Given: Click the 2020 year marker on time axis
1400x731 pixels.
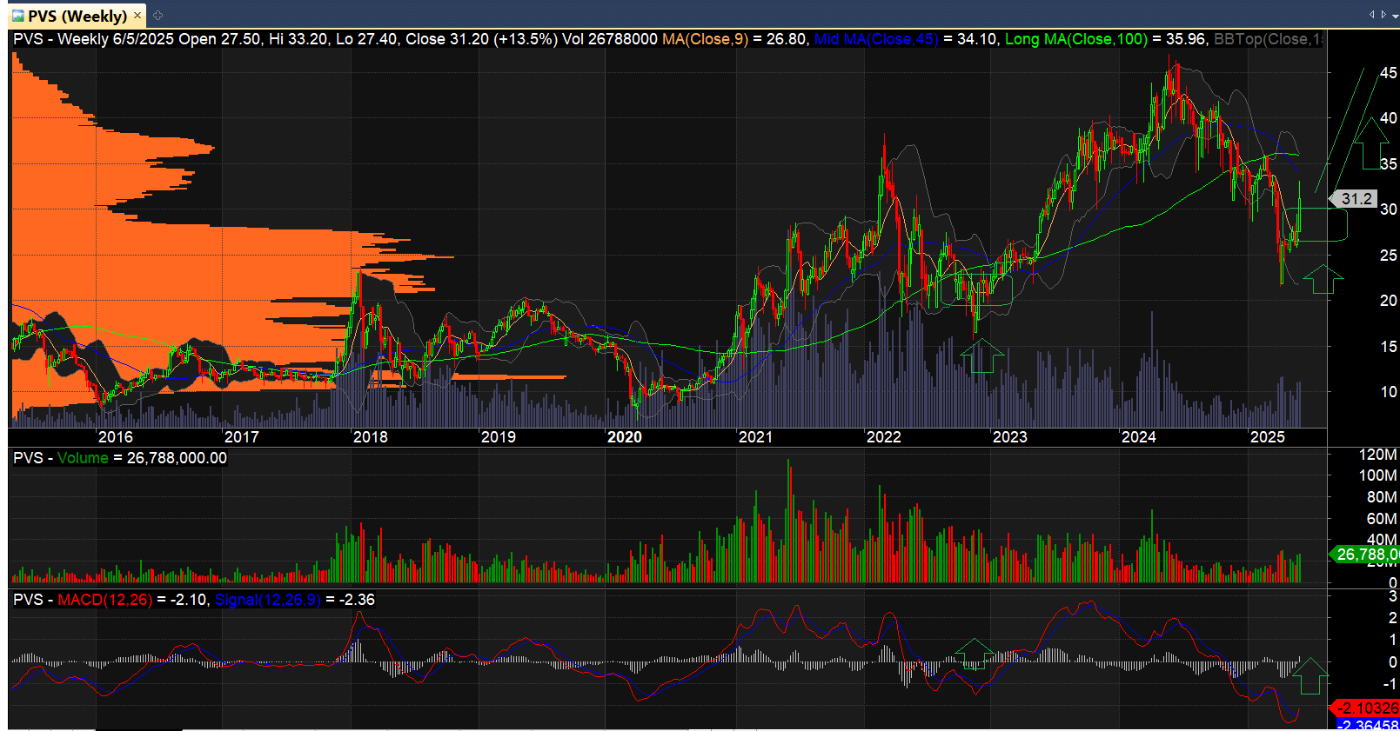Looking at the screenshot, I should pos(625,437).
